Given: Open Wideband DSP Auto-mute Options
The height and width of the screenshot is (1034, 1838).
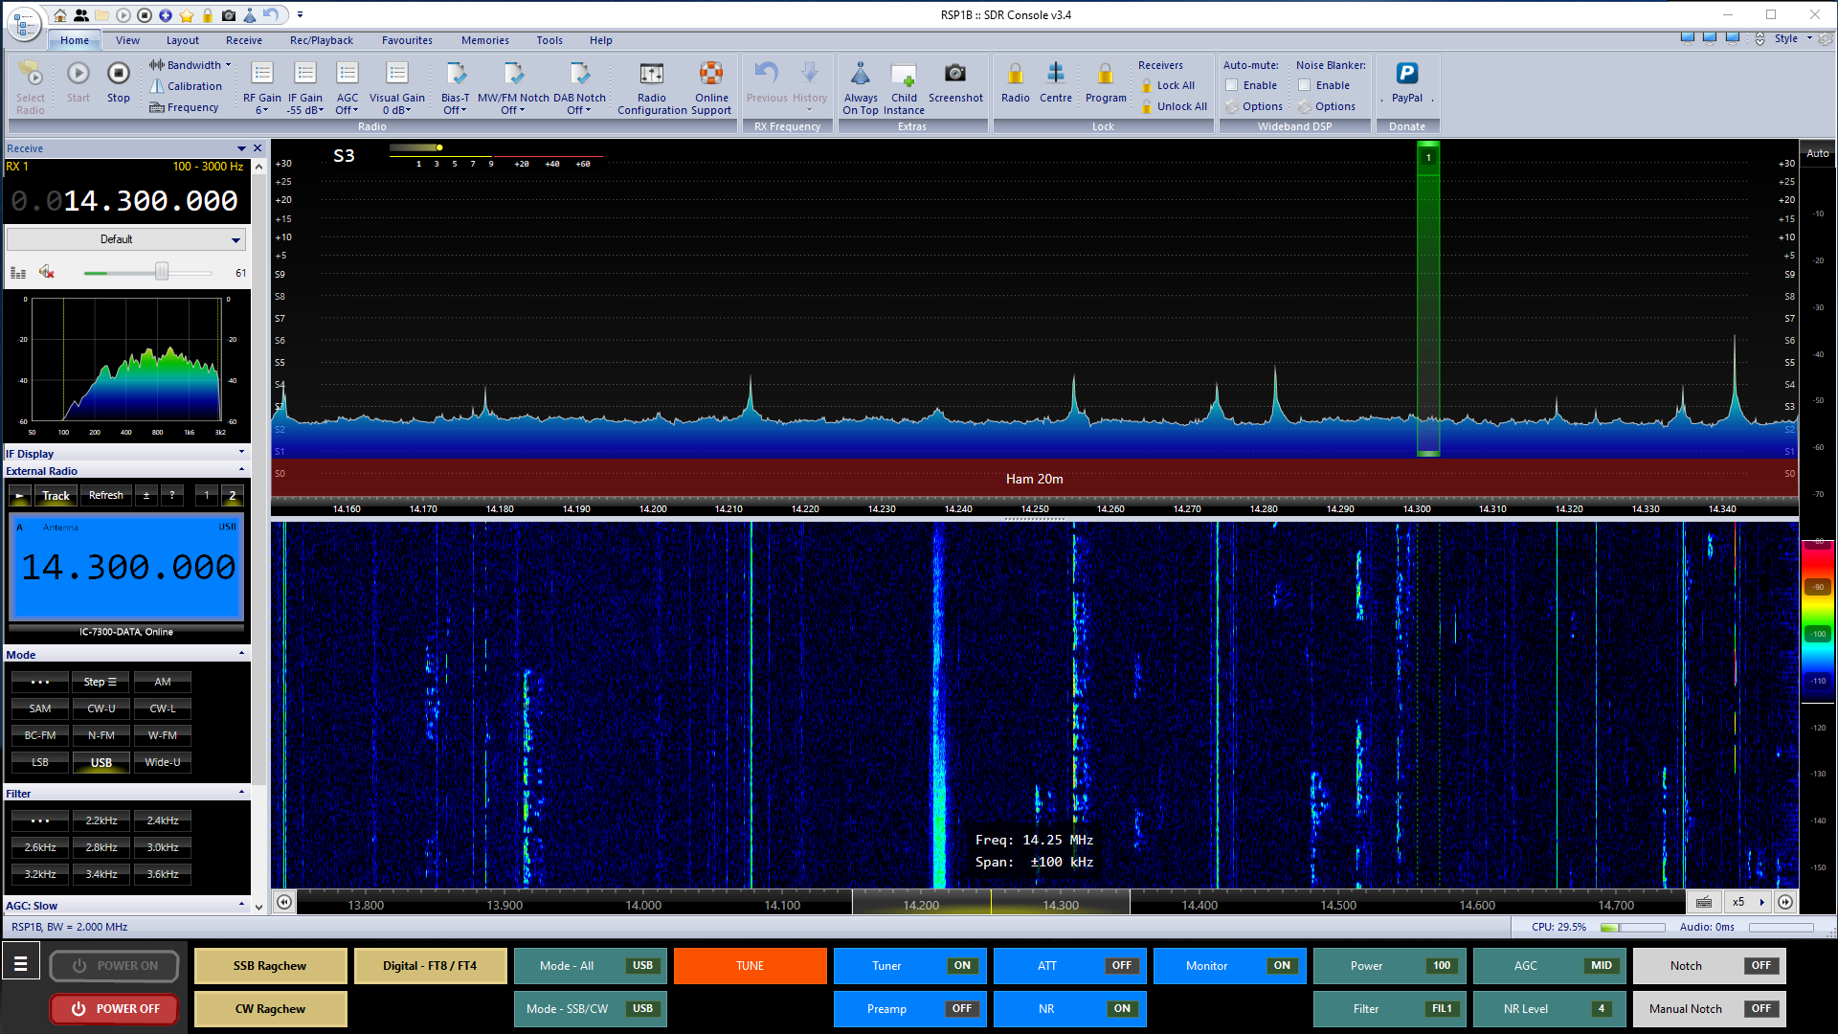Looking at the screenshot, I should pyautogui.click(x=1254, y=106).
